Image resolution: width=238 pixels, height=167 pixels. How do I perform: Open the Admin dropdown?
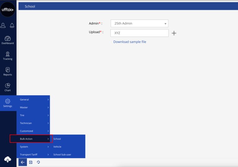139,24
